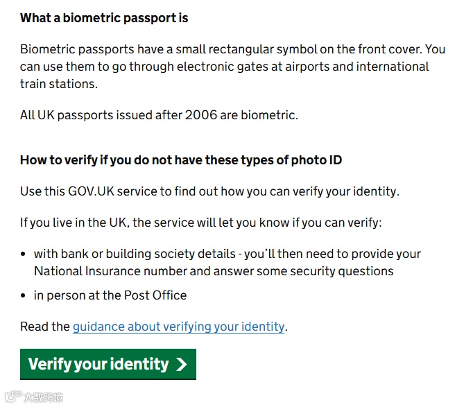This screenshot has width=473, height=407.
Task: Click the watermark logo icon at bottom-left
Action: click(10, 397)
